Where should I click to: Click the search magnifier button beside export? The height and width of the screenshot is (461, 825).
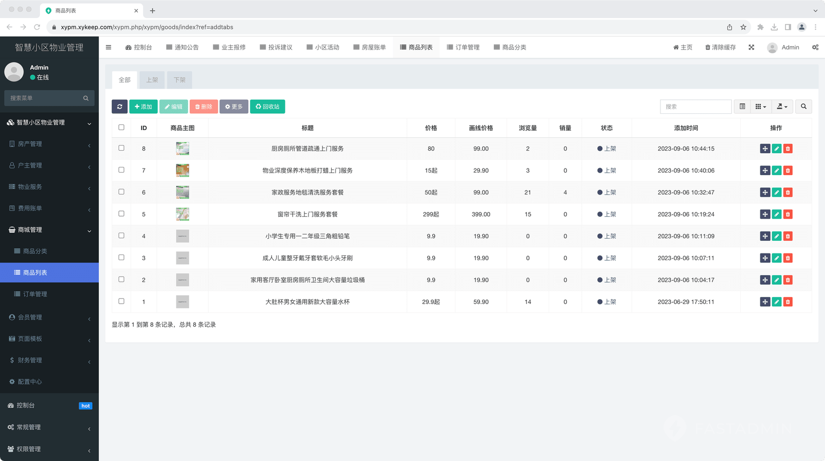[803, 107]
